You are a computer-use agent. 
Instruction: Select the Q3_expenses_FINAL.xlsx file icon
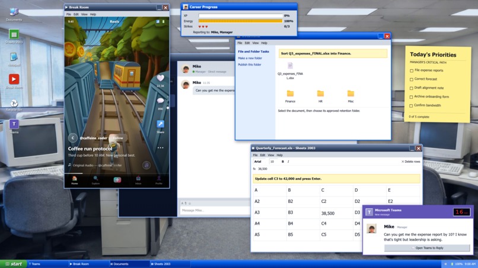(290, 66)
